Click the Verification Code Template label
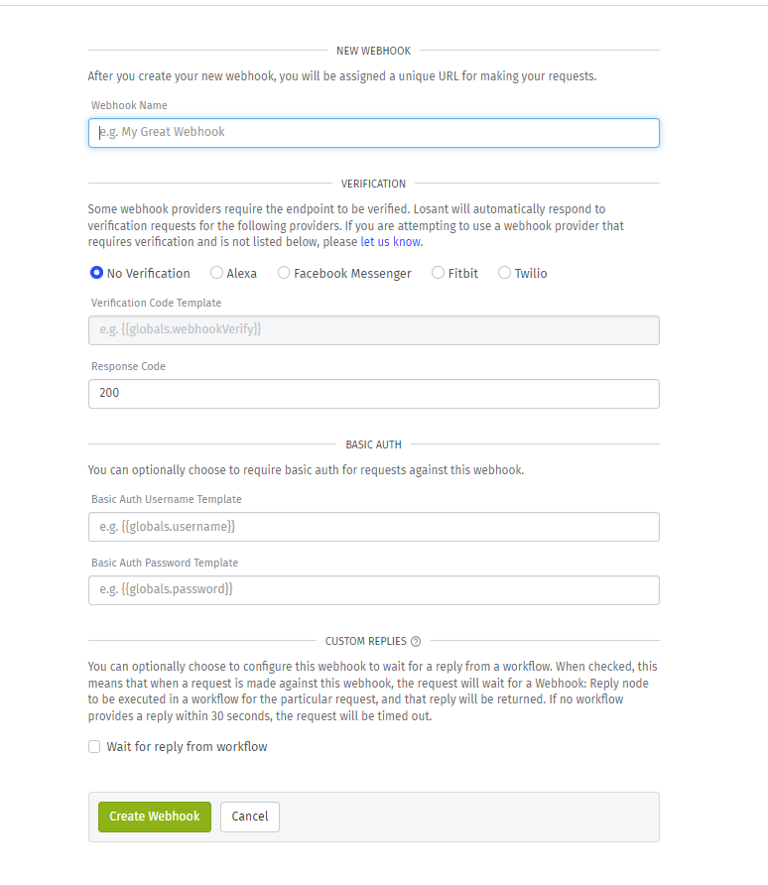The image size is (768, 885). click(157, 303)
